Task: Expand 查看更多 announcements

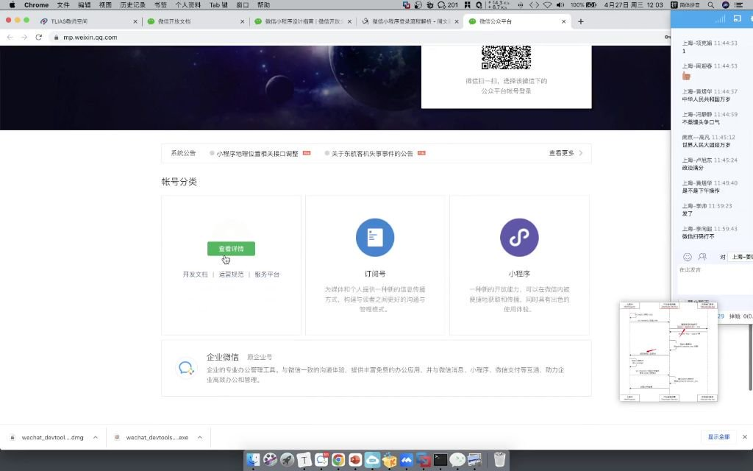Action: (565, 153)
